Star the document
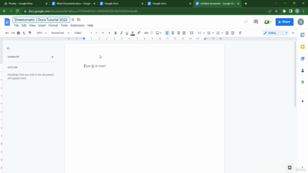308x173 pixels. pos(73,20)
